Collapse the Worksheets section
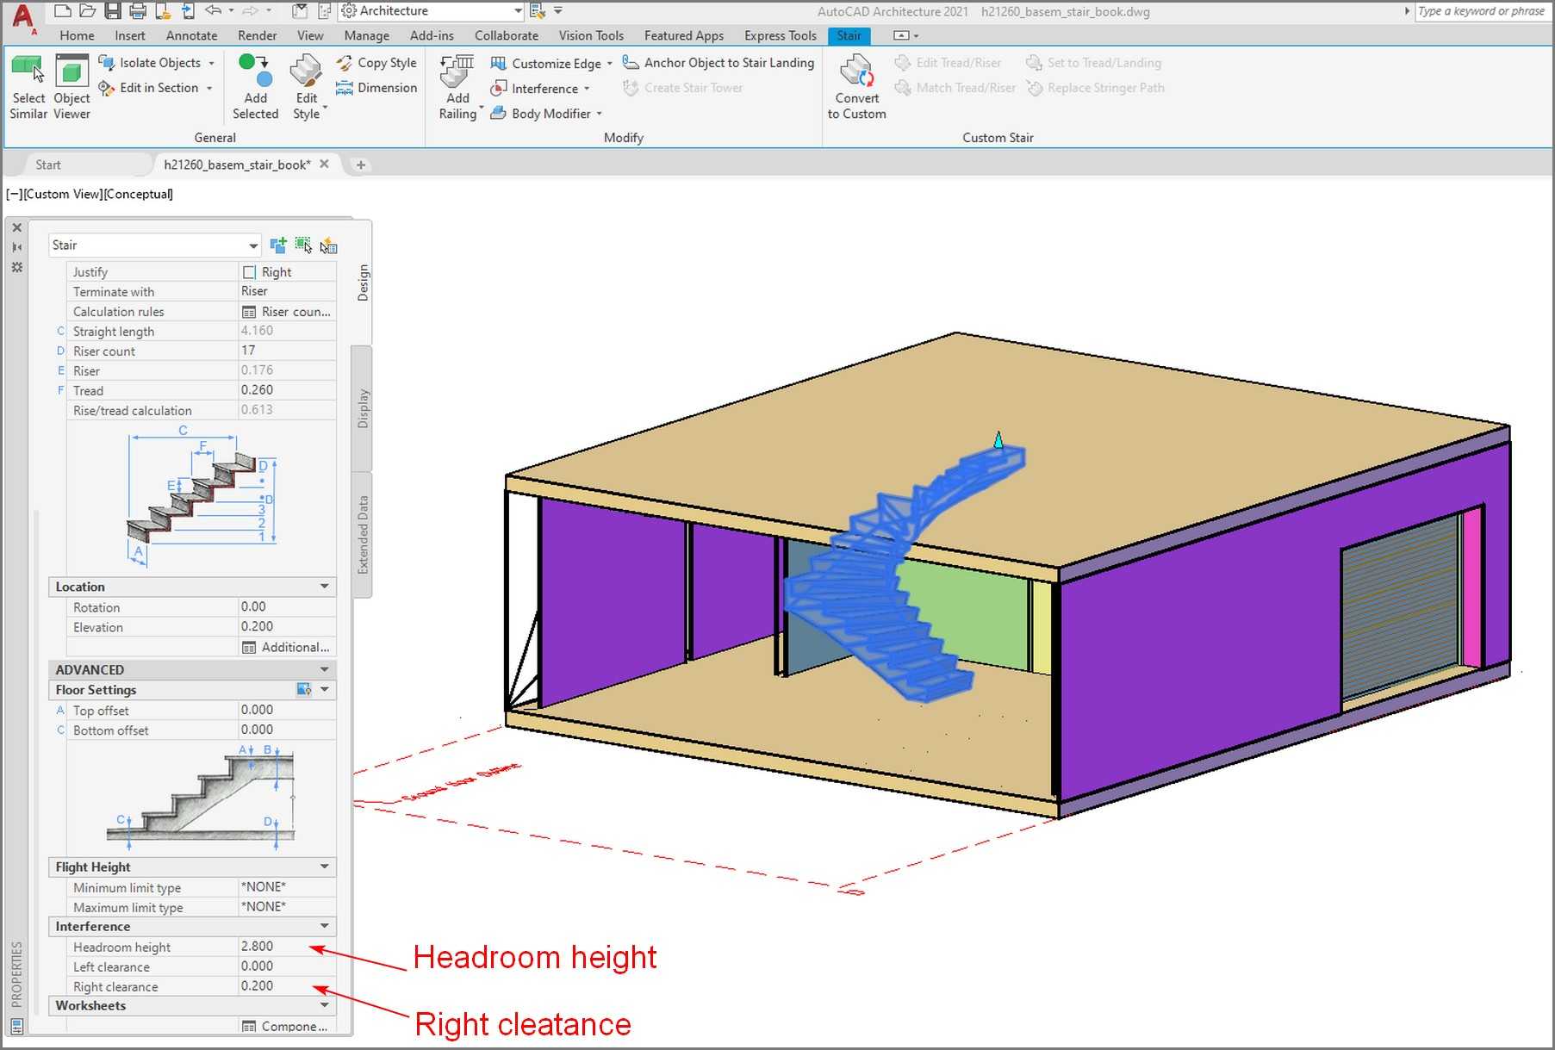The height and width of the screenshot is (1050, 1555). point(325,1005)
